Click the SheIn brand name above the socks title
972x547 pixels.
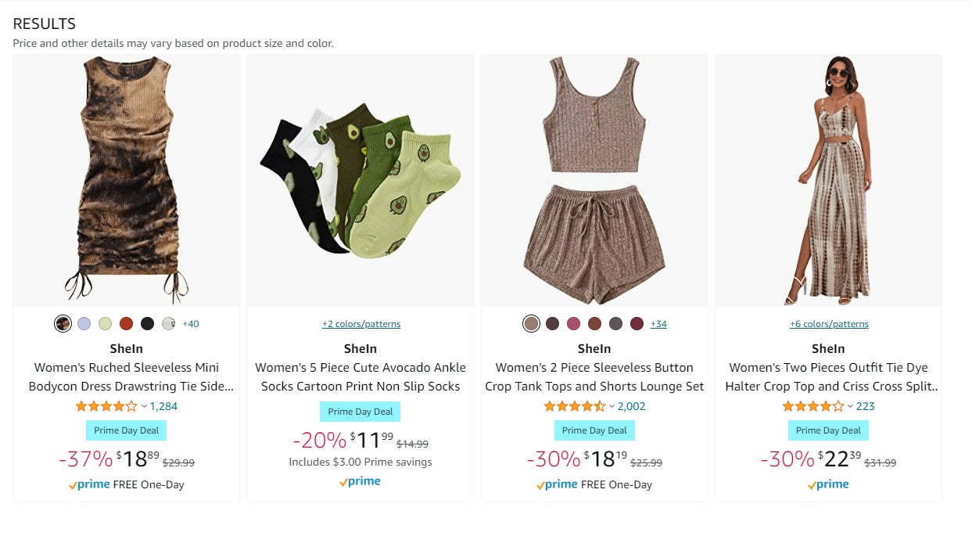360,348
